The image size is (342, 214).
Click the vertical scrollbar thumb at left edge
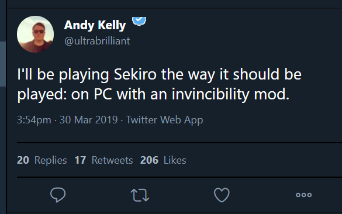click(2, 64)
